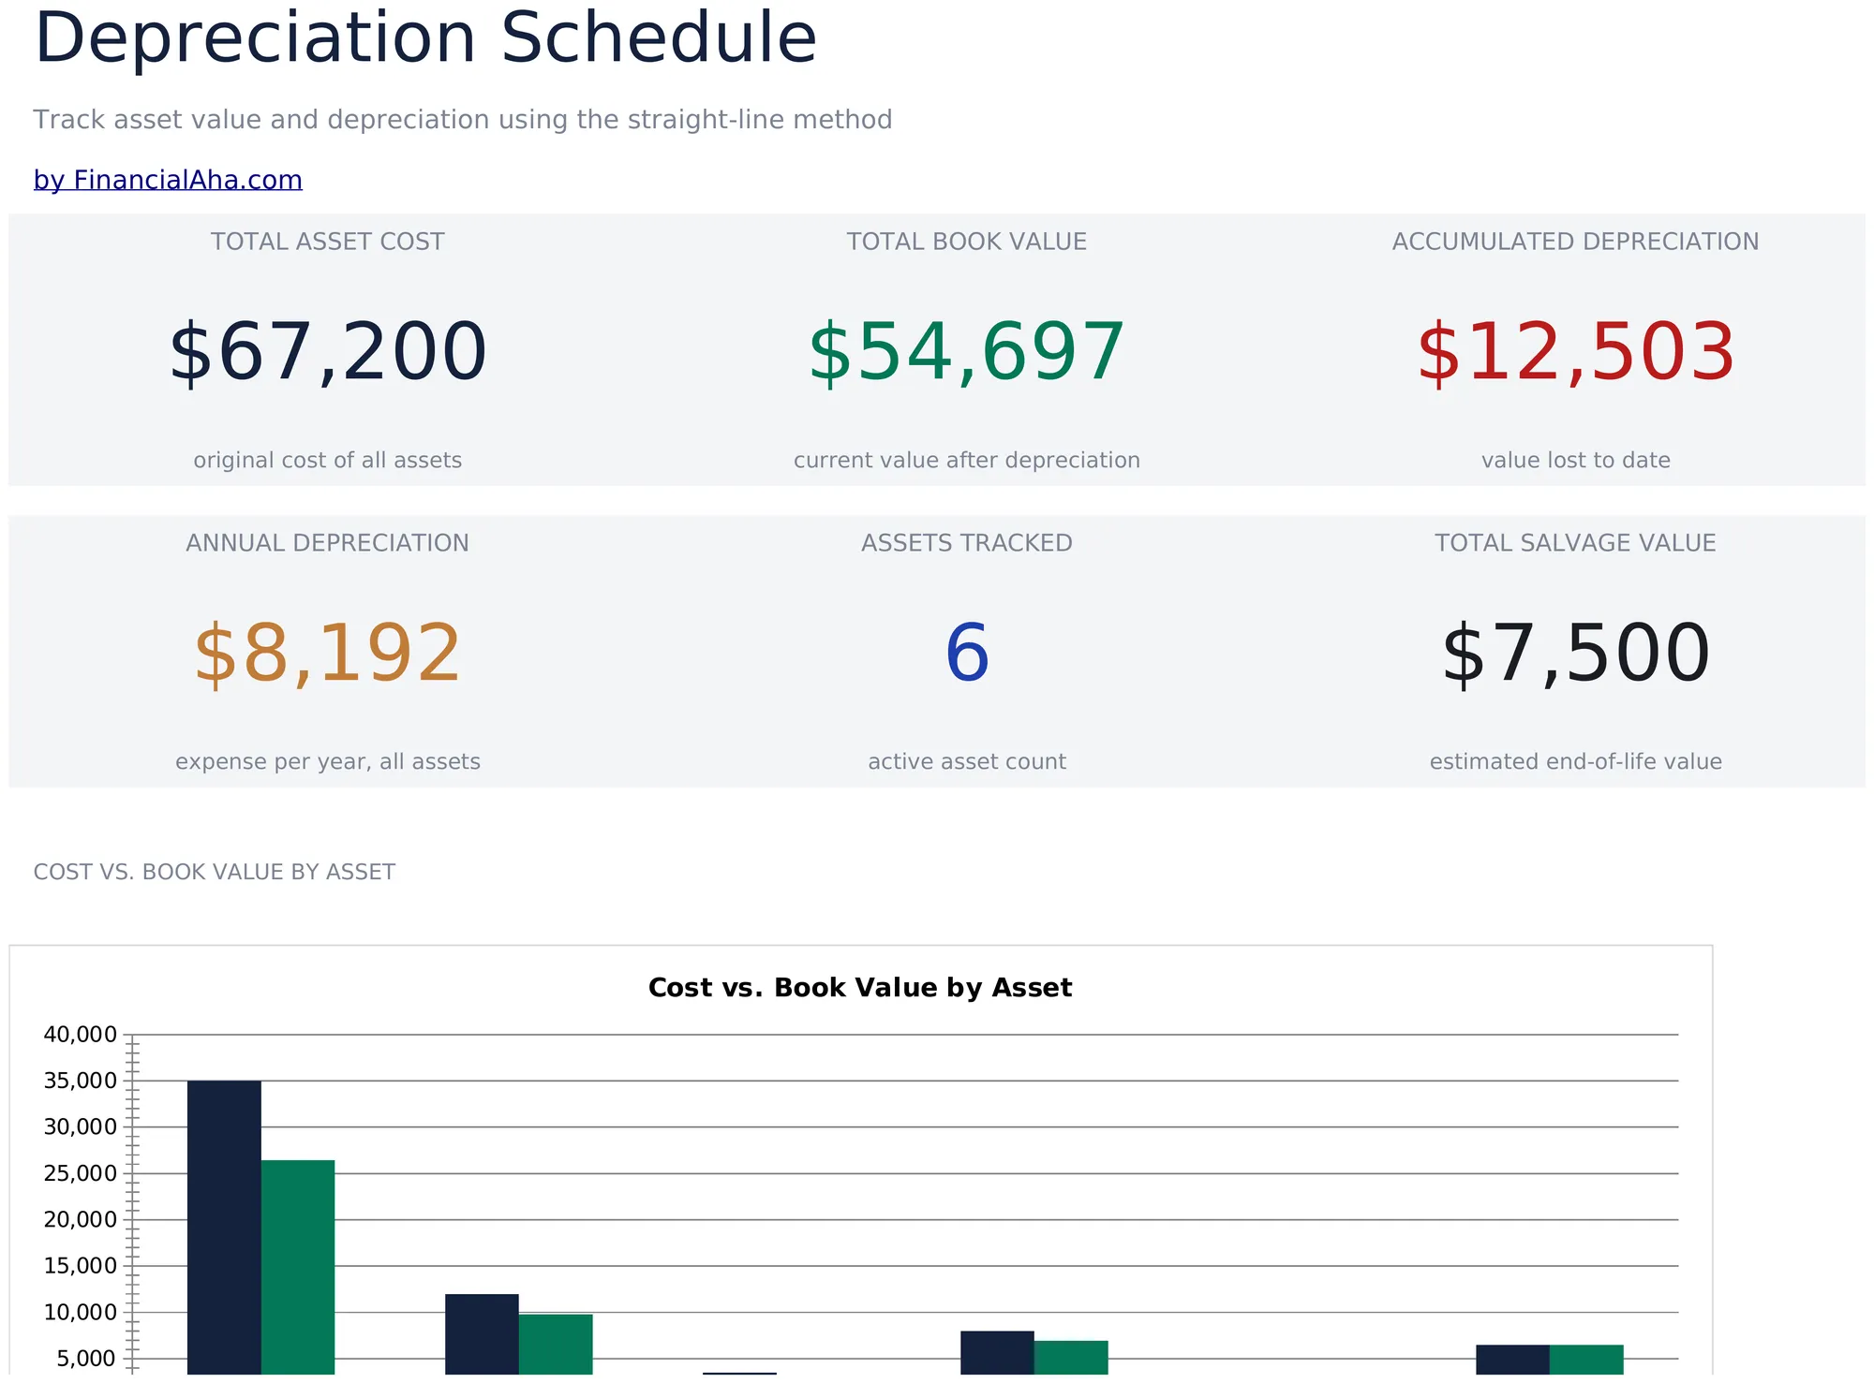Select the second asset's navy cost bar
The image size is (1874, 1383).
[x=482, y=1334]
